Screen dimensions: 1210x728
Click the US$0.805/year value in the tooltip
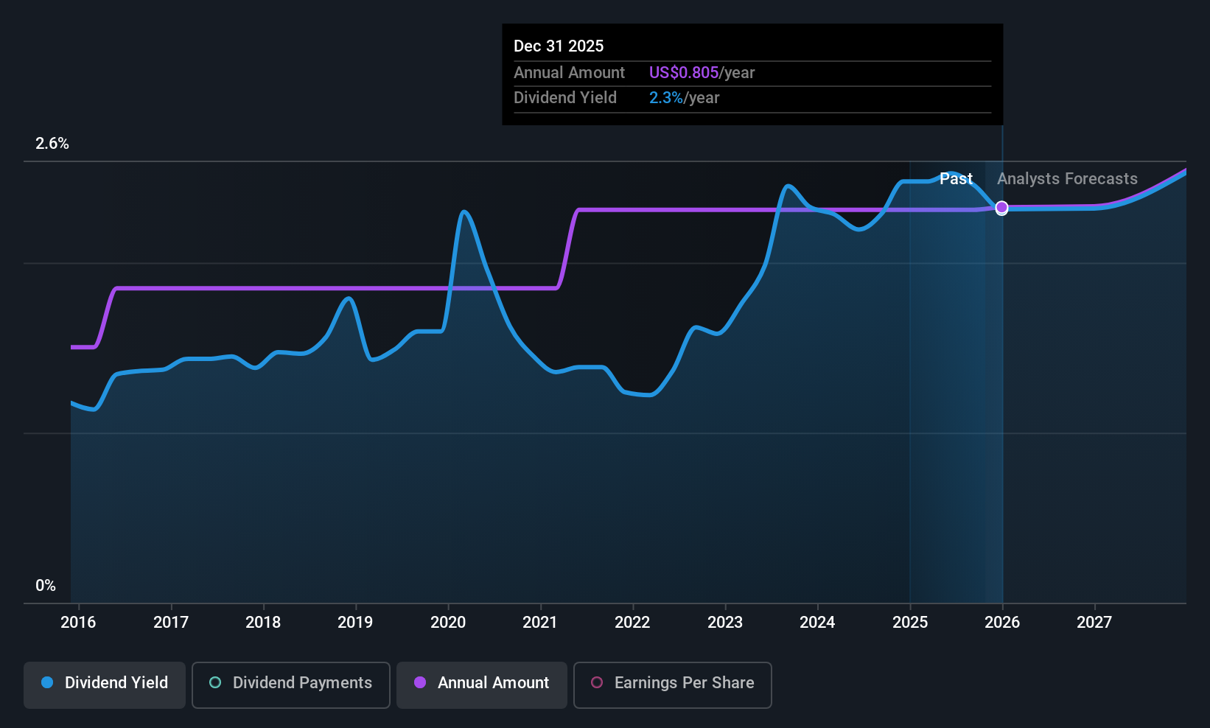pyautogui.click(x=701, y=72)
